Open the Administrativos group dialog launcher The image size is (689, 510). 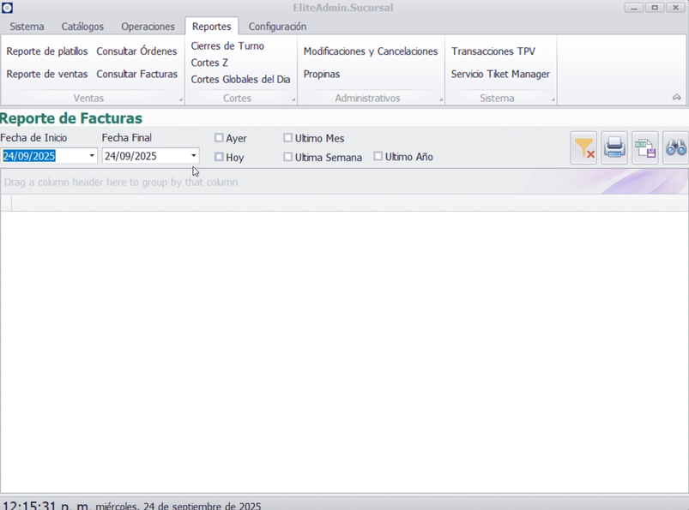(x=441, y=100)
